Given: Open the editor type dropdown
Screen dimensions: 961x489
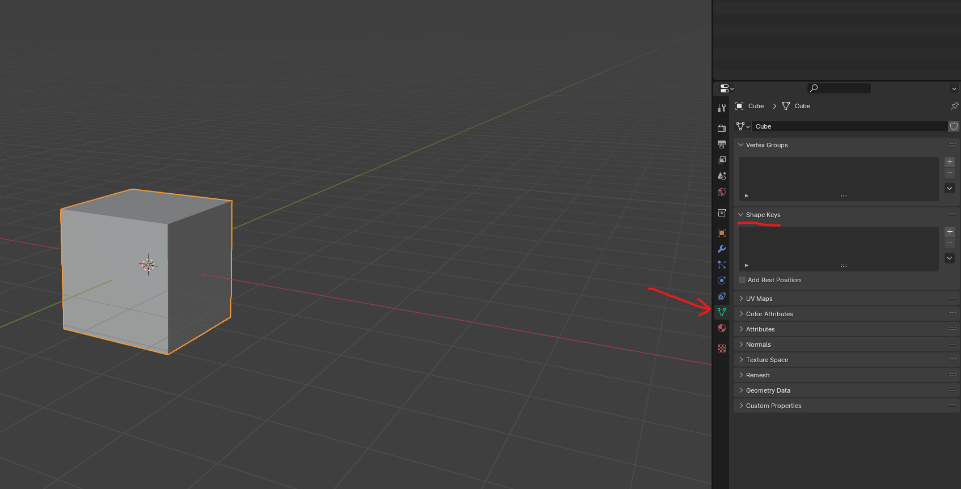Looking at the screenshot, I should pos(727,88).
